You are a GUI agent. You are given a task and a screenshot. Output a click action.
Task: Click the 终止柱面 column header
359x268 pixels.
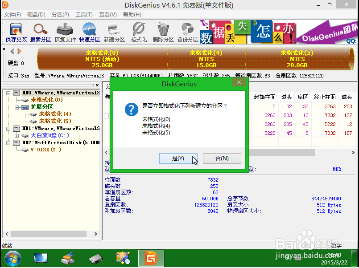click(325, 97)
